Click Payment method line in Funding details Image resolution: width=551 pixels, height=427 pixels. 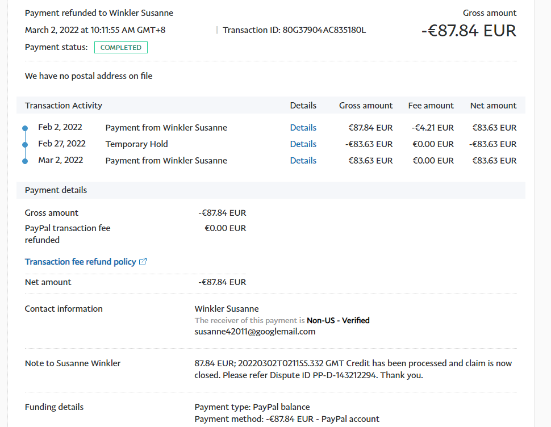286,419
